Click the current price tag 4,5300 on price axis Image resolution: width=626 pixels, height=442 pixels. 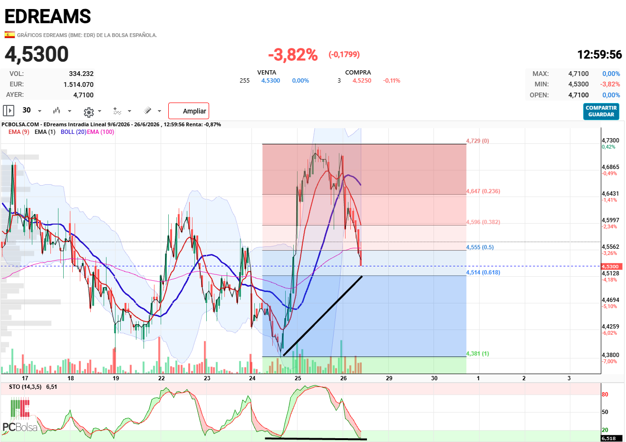pos(611,266)
